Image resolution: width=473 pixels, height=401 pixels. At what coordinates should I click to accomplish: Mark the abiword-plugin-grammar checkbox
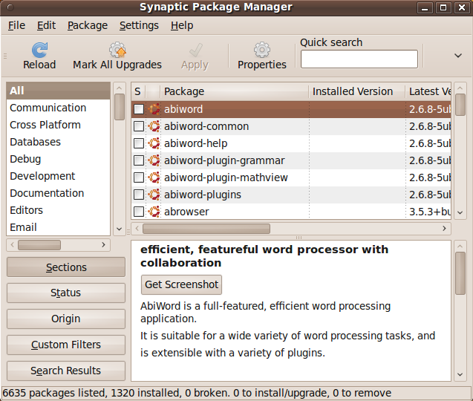click(139, 160)
